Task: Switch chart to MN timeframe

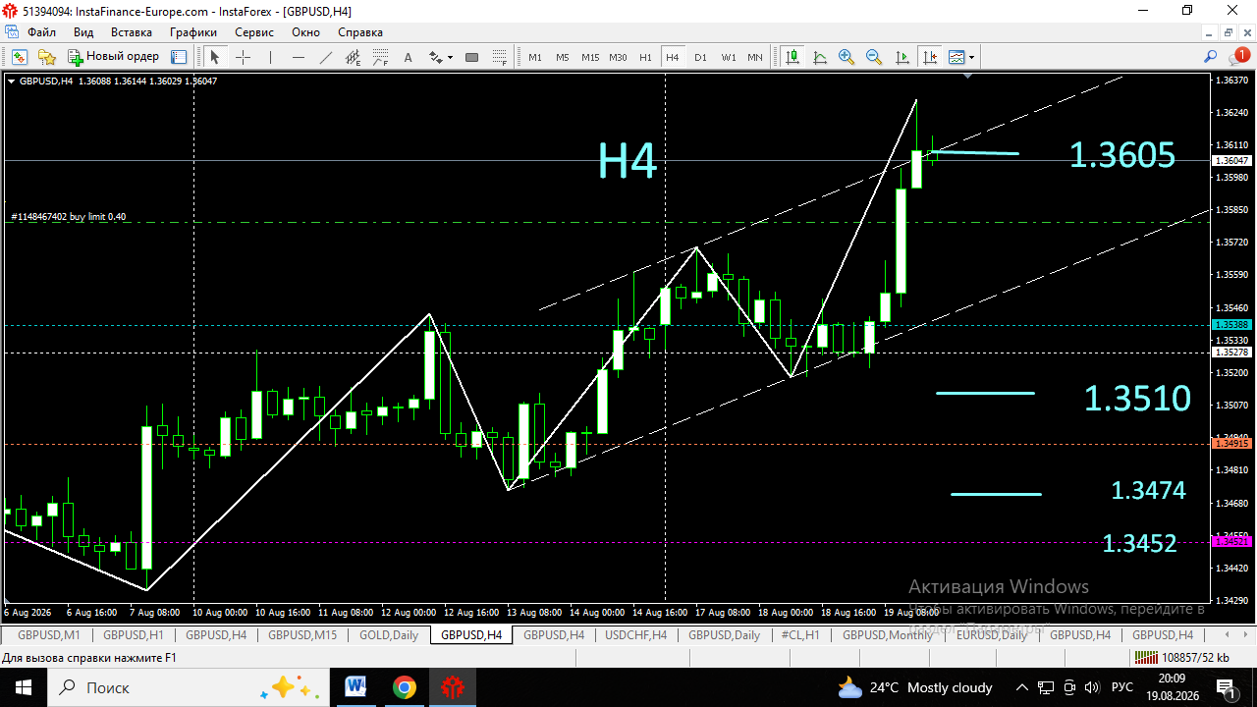Action: coord(755,57)
